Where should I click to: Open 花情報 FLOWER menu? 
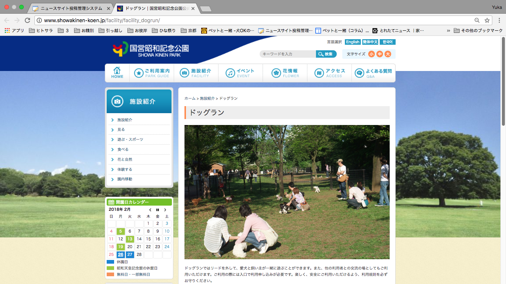pyautogui.click(x=285, y=73)
